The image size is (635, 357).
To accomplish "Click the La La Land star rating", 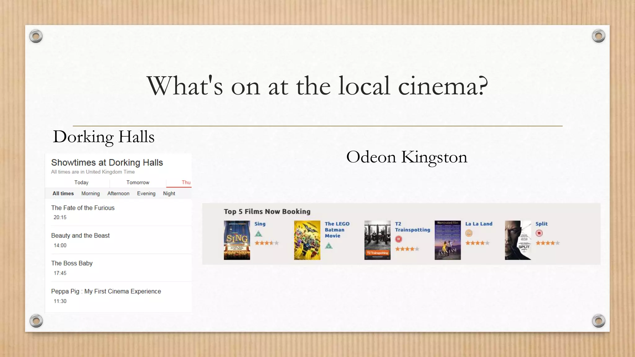I will (477, 243).
